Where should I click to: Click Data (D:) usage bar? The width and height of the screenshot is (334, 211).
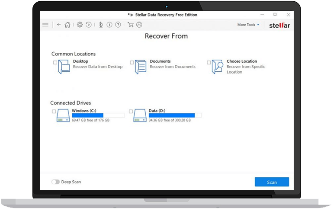pos(175,115)
